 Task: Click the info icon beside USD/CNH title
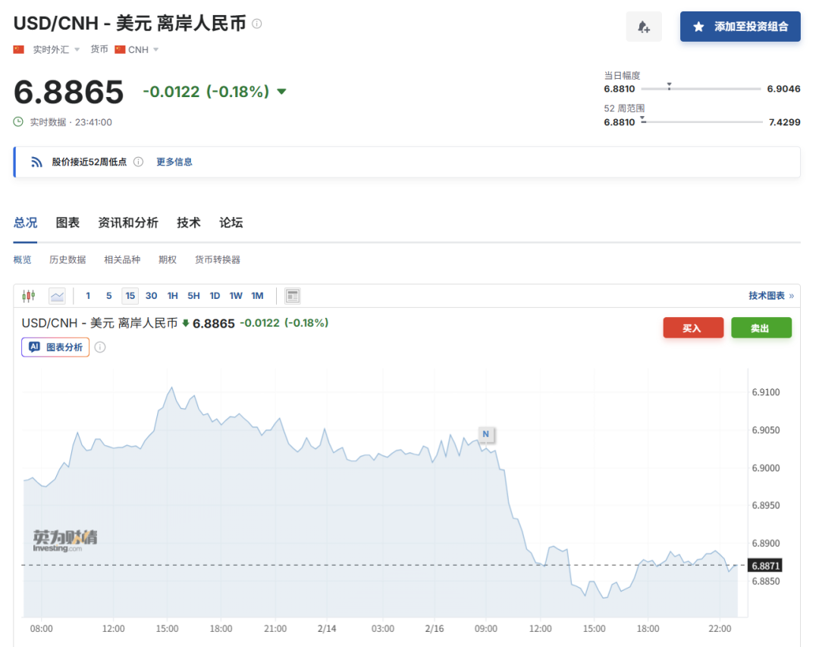257,24
